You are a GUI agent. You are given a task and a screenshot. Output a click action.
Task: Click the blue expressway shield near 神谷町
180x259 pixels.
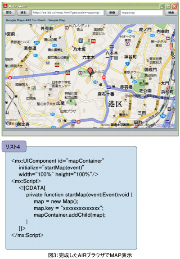(127, 64)
